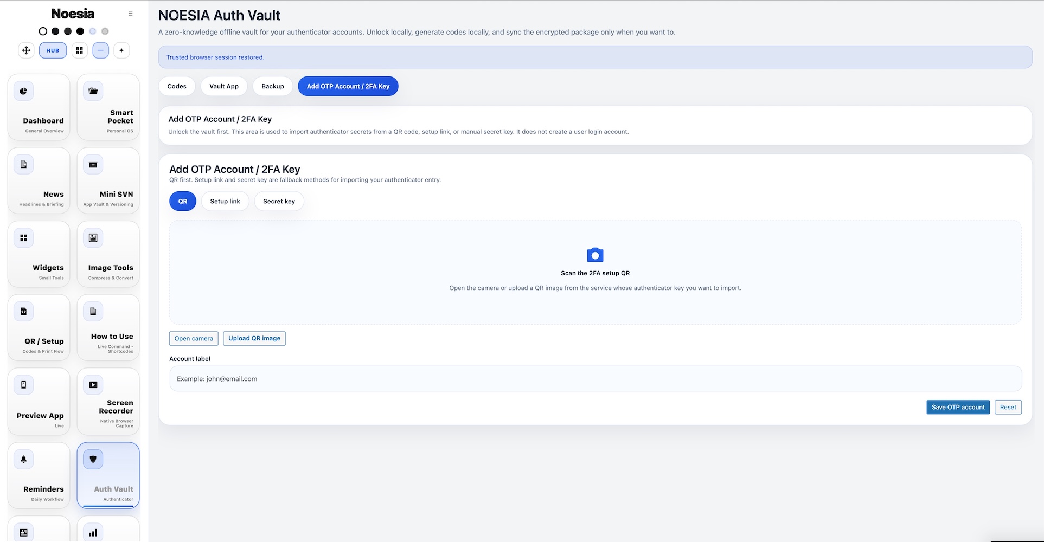Screen dimensions: 1044x542
Task: Toggle the minus collapse button in sidebar
Action: tap(101, 50)
